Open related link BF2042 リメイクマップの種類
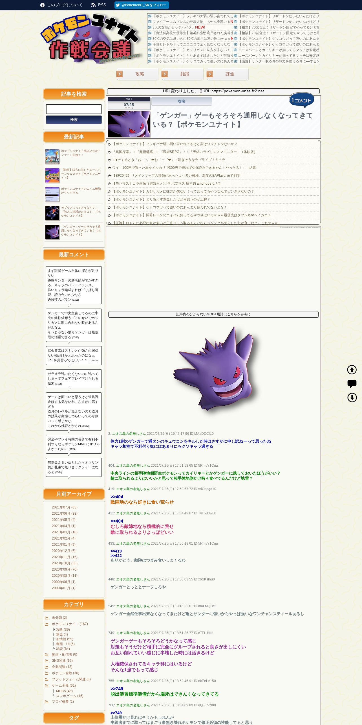This screenshot has width=362, height=725. pos(176,176)
